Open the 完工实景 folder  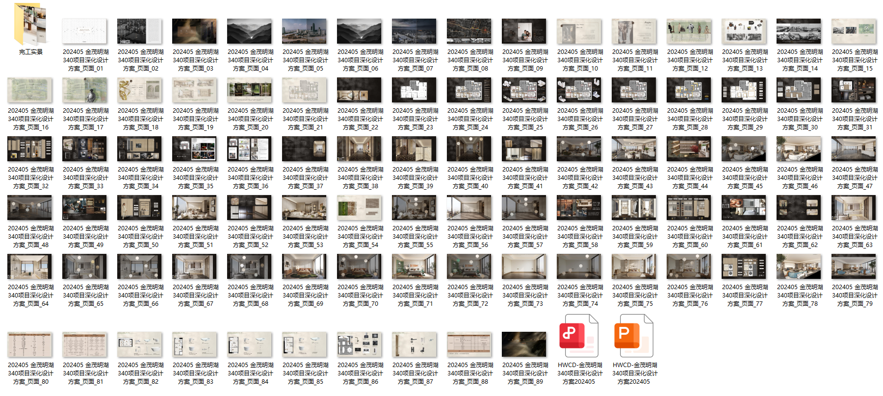pos(30,25)
